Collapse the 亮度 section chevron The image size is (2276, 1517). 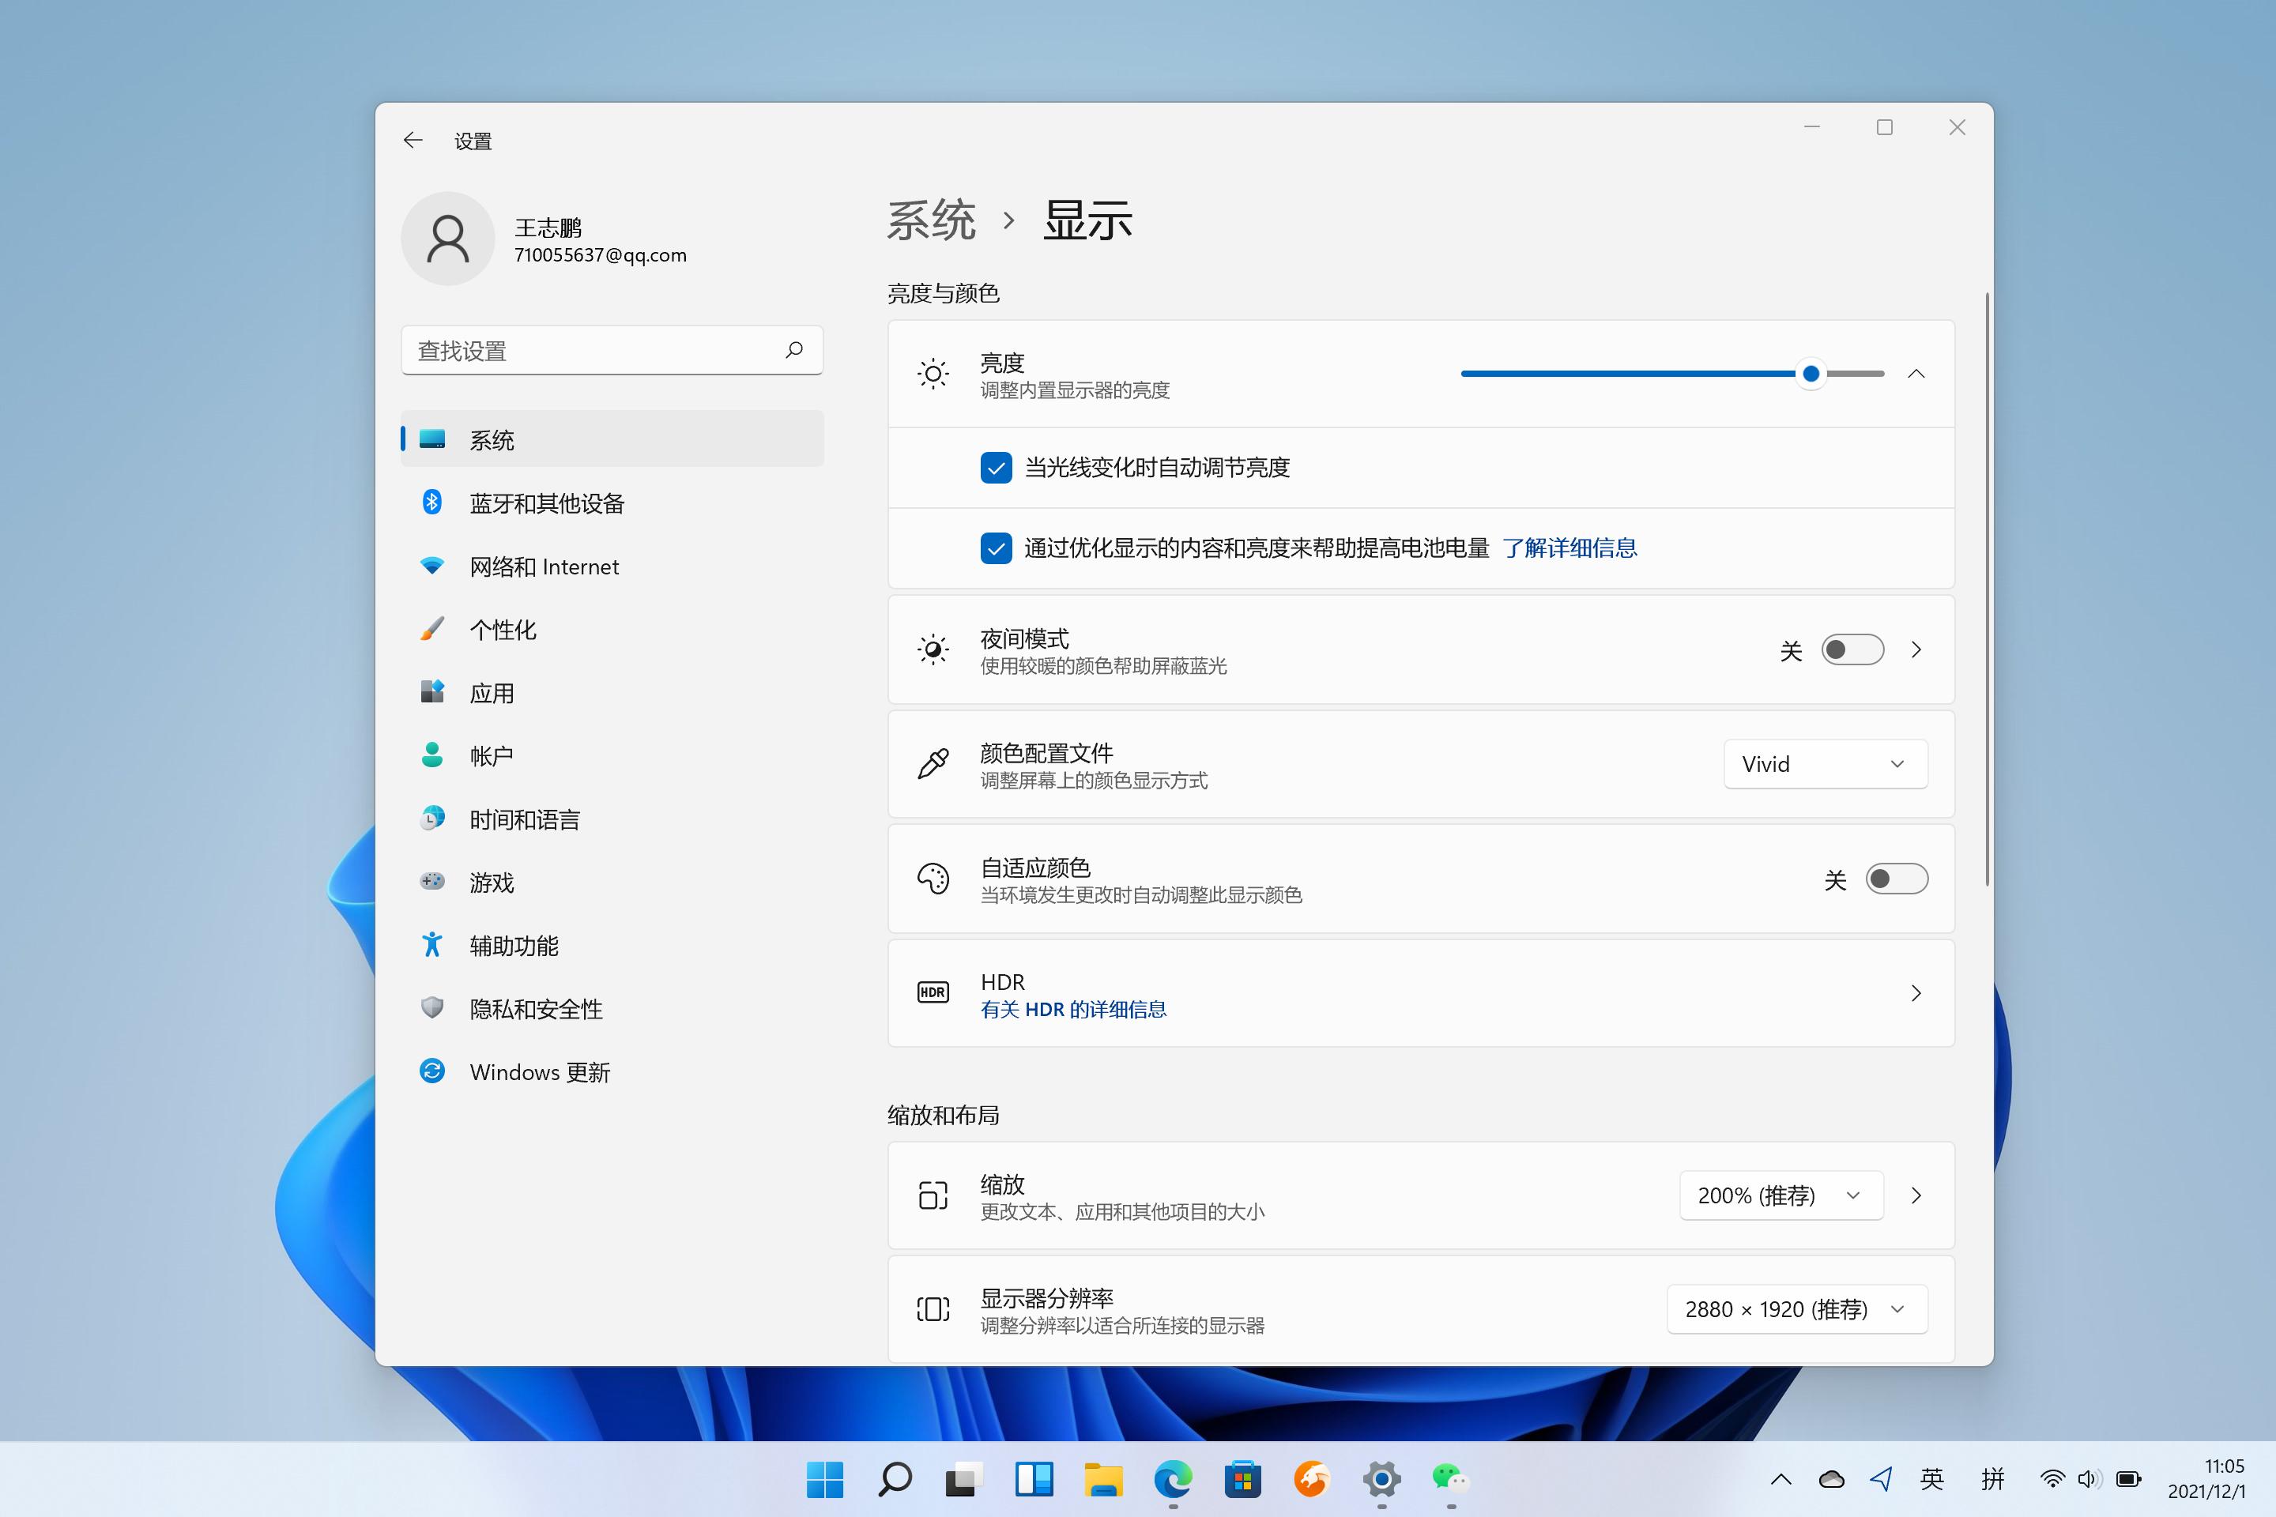[1917, 374]
